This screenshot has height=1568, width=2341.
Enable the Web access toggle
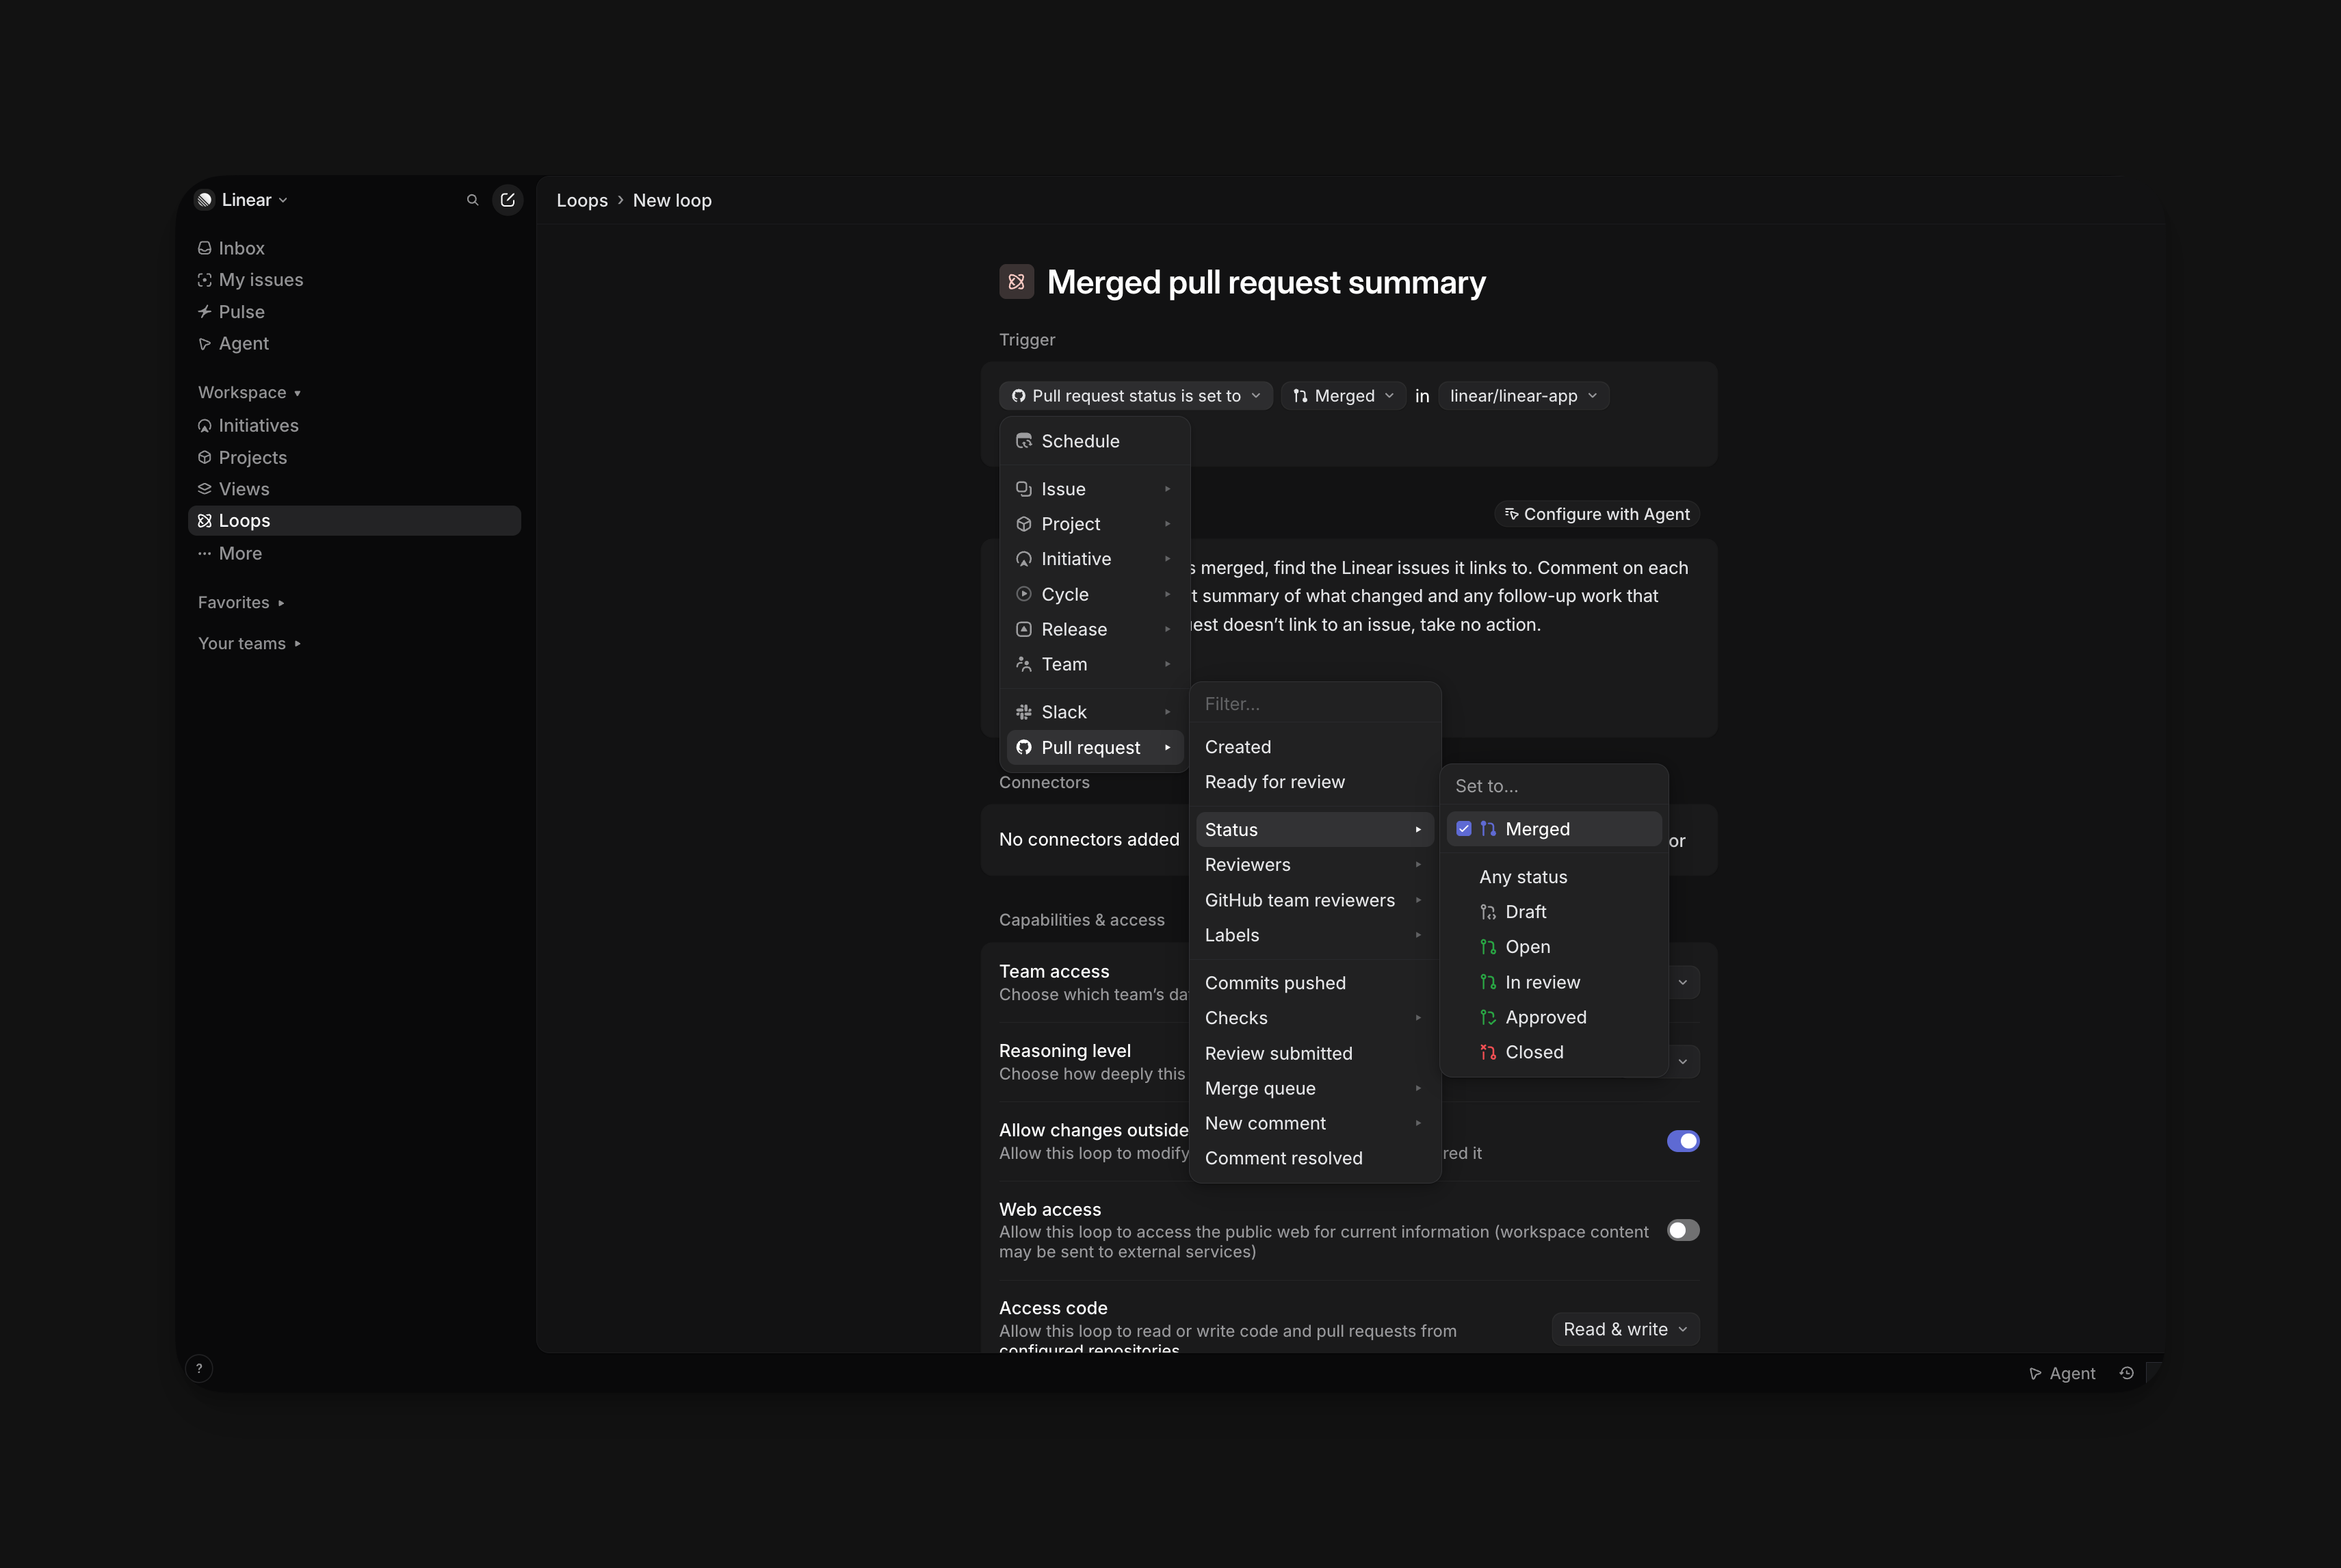pos(1682,1230)
